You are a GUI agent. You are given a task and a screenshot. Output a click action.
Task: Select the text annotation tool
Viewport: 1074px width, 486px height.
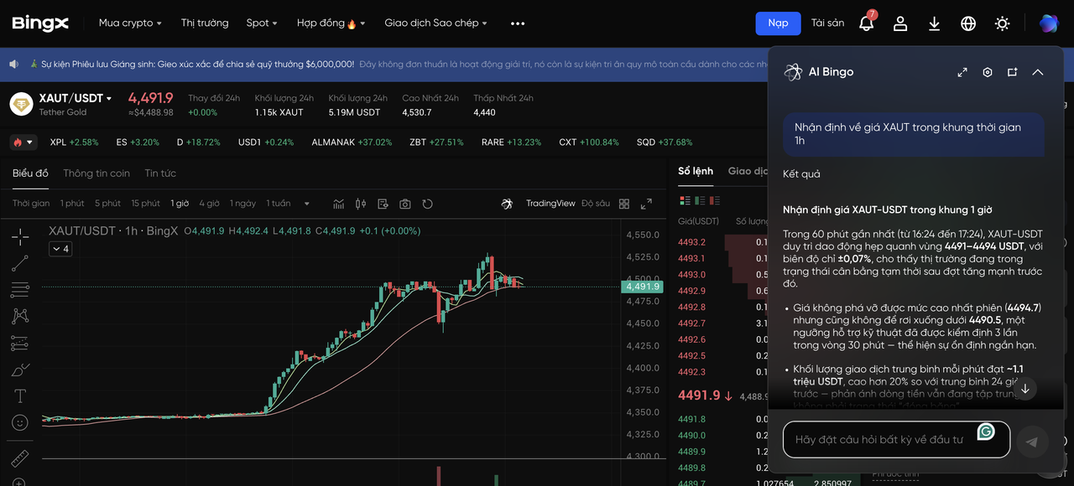click(x=20, y=396)
